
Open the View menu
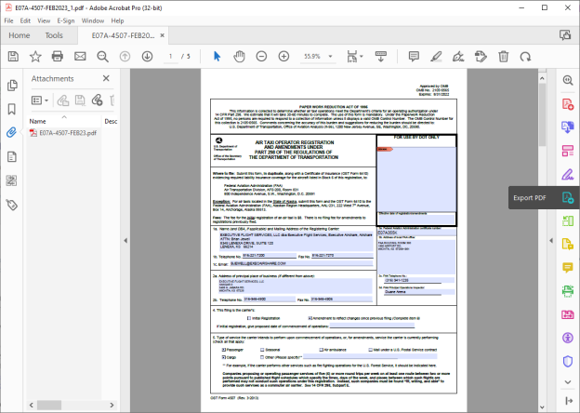point(44,20)
